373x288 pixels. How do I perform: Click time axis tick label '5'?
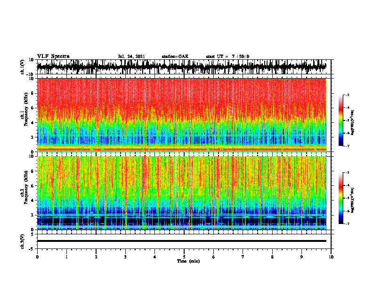pos(184,257)
